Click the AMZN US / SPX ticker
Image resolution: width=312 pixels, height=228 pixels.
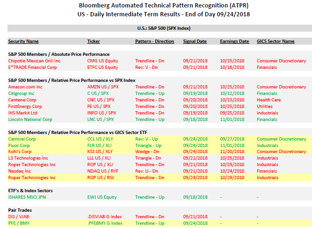(102, 87)
